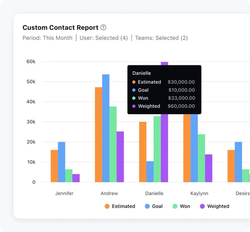Select Jennifer's orange Estimated bar

click(54, 166)
